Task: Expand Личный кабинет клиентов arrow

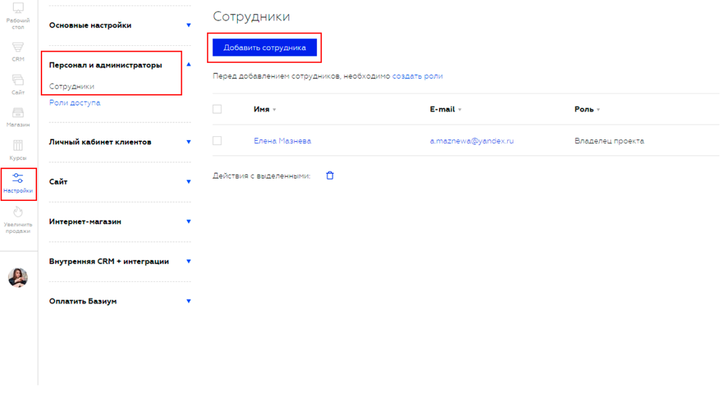Action: coord(188,142)
